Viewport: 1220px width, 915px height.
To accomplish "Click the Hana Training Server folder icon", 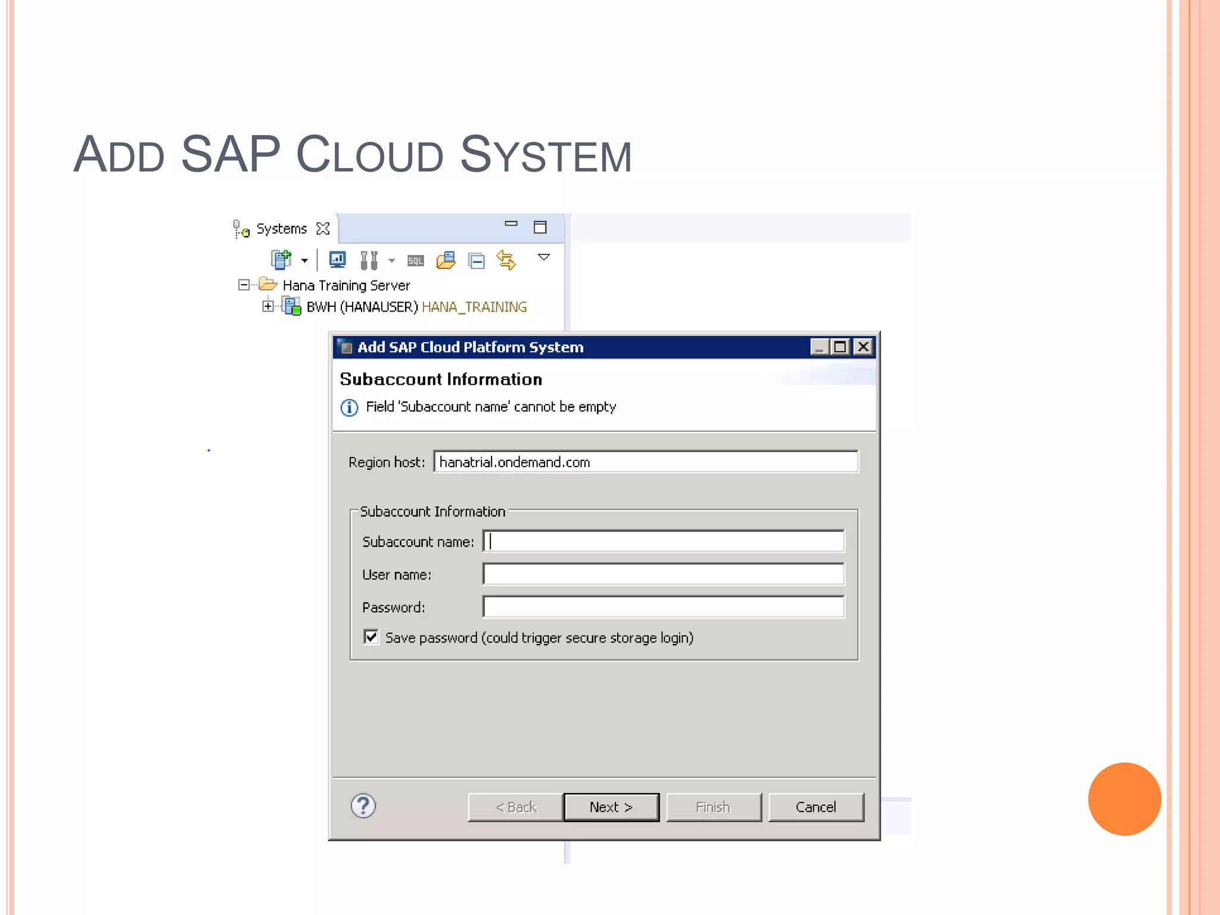I will [x=268, y=284].
